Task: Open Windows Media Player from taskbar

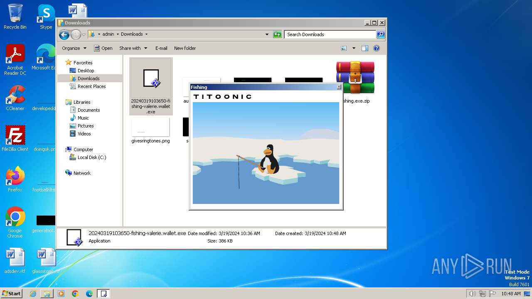Action: [61, 294]
